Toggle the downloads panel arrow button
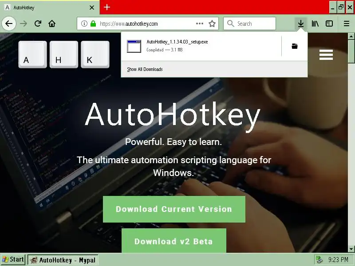Screen dimensions: 355x266 coord(301,23)
